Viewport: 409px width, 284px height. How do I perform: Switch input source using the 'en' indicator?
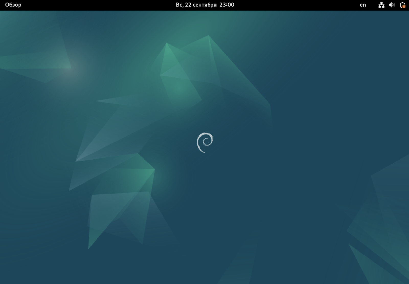[x=363, y=5]
